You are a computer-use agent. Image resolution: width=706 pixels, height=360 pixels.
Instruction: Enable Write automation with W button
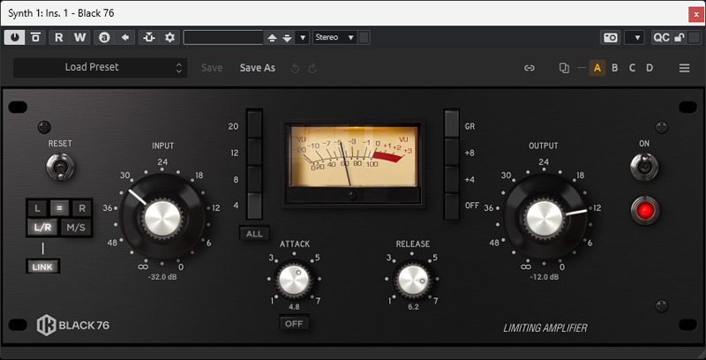tap(79, 37)
